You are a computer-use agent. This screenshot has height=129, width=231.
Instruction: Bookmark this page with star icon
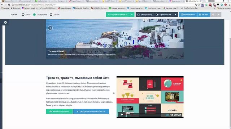pos(199,5)
